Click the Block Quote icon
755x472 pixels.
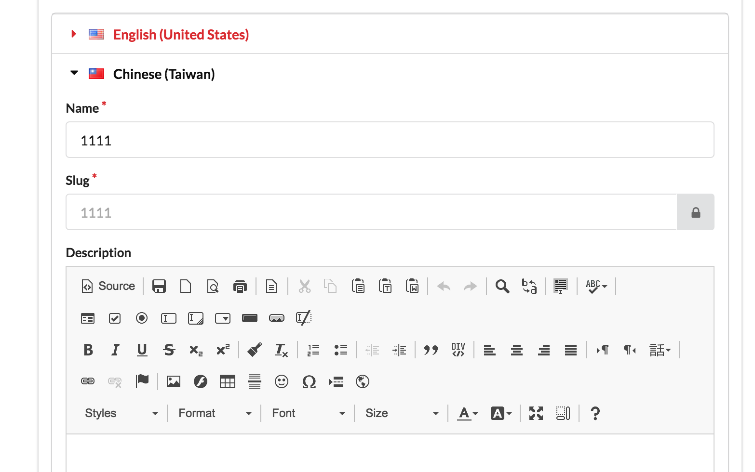431,350
